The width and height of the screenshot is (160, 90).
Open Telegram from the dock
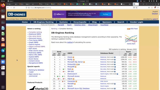pos(3,50)
